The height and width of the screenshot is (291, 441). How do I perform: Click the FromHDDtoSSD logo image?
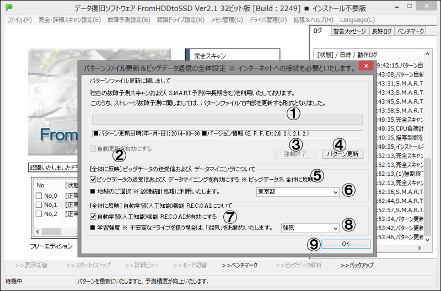pyautogui.click(x=53, y=102)
